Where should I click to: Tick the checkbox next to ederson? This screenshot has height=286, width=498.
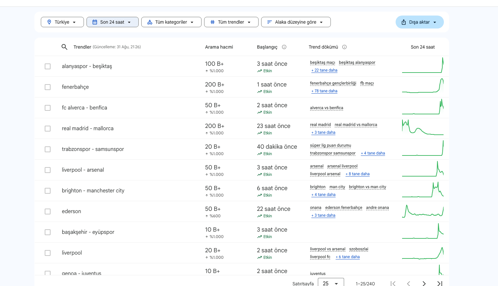pos(48,211)
